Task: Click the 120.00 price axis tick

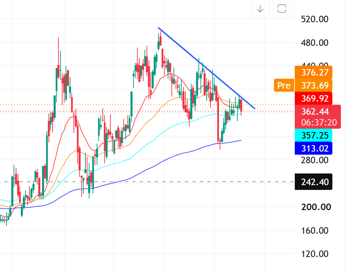Action: coord(315,254)
